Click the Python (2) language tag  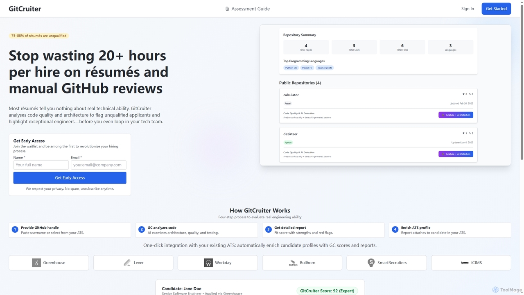pos(291,68)
